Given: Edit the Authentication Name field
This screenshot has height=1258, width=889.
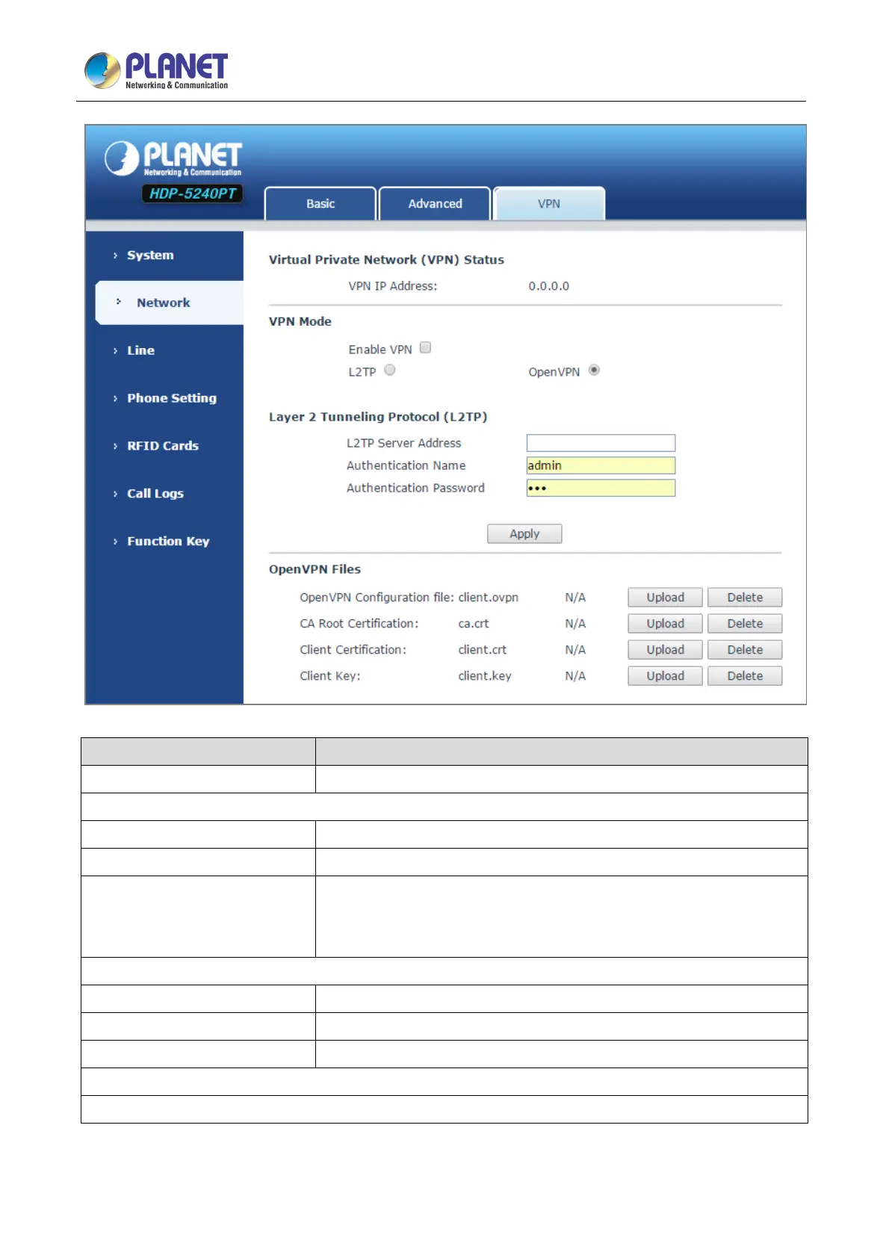Looking at the screenshot, I should (601, 465).
